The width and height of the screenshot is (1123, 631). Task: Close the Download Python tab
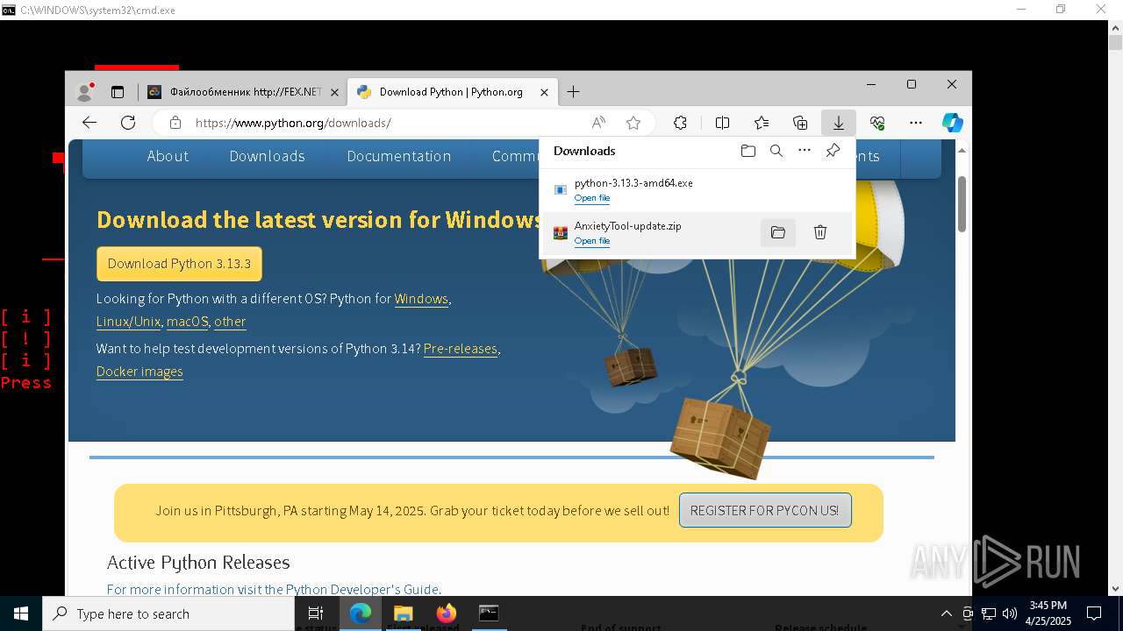point(544,92)
